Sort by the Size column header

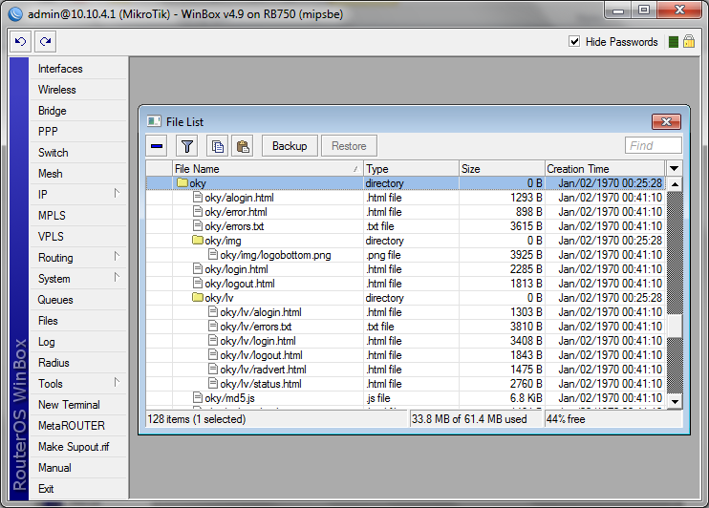point(502,169)
